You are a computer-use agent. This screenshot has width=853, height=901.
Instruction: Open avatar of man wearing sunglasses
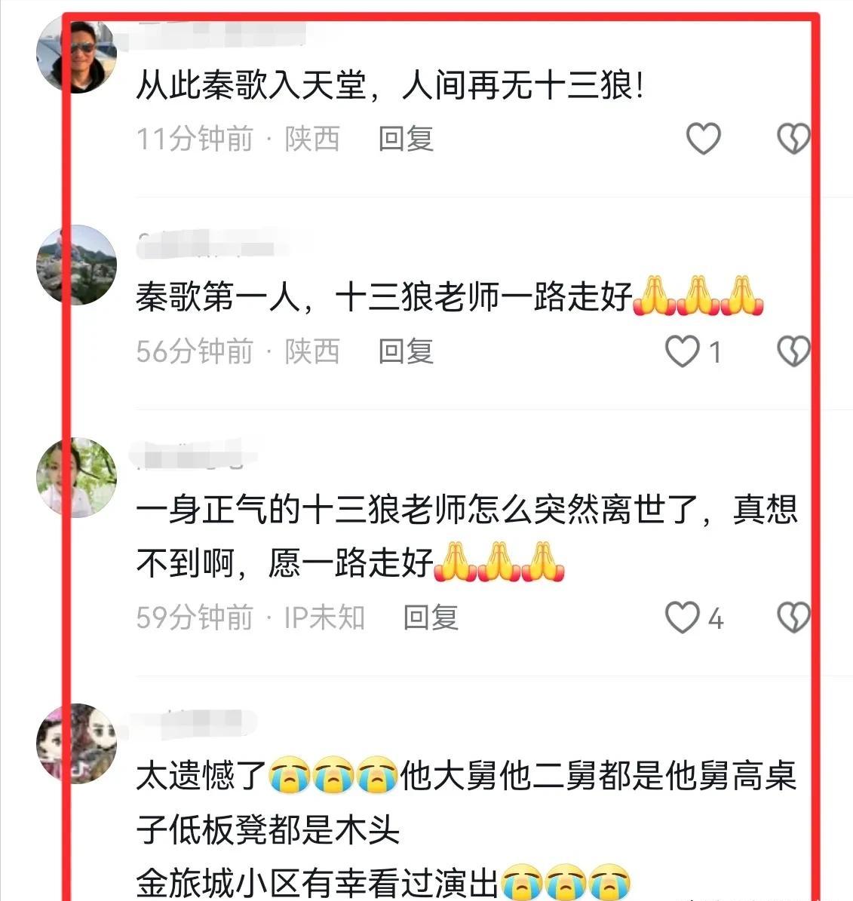[x=76, y=54]
